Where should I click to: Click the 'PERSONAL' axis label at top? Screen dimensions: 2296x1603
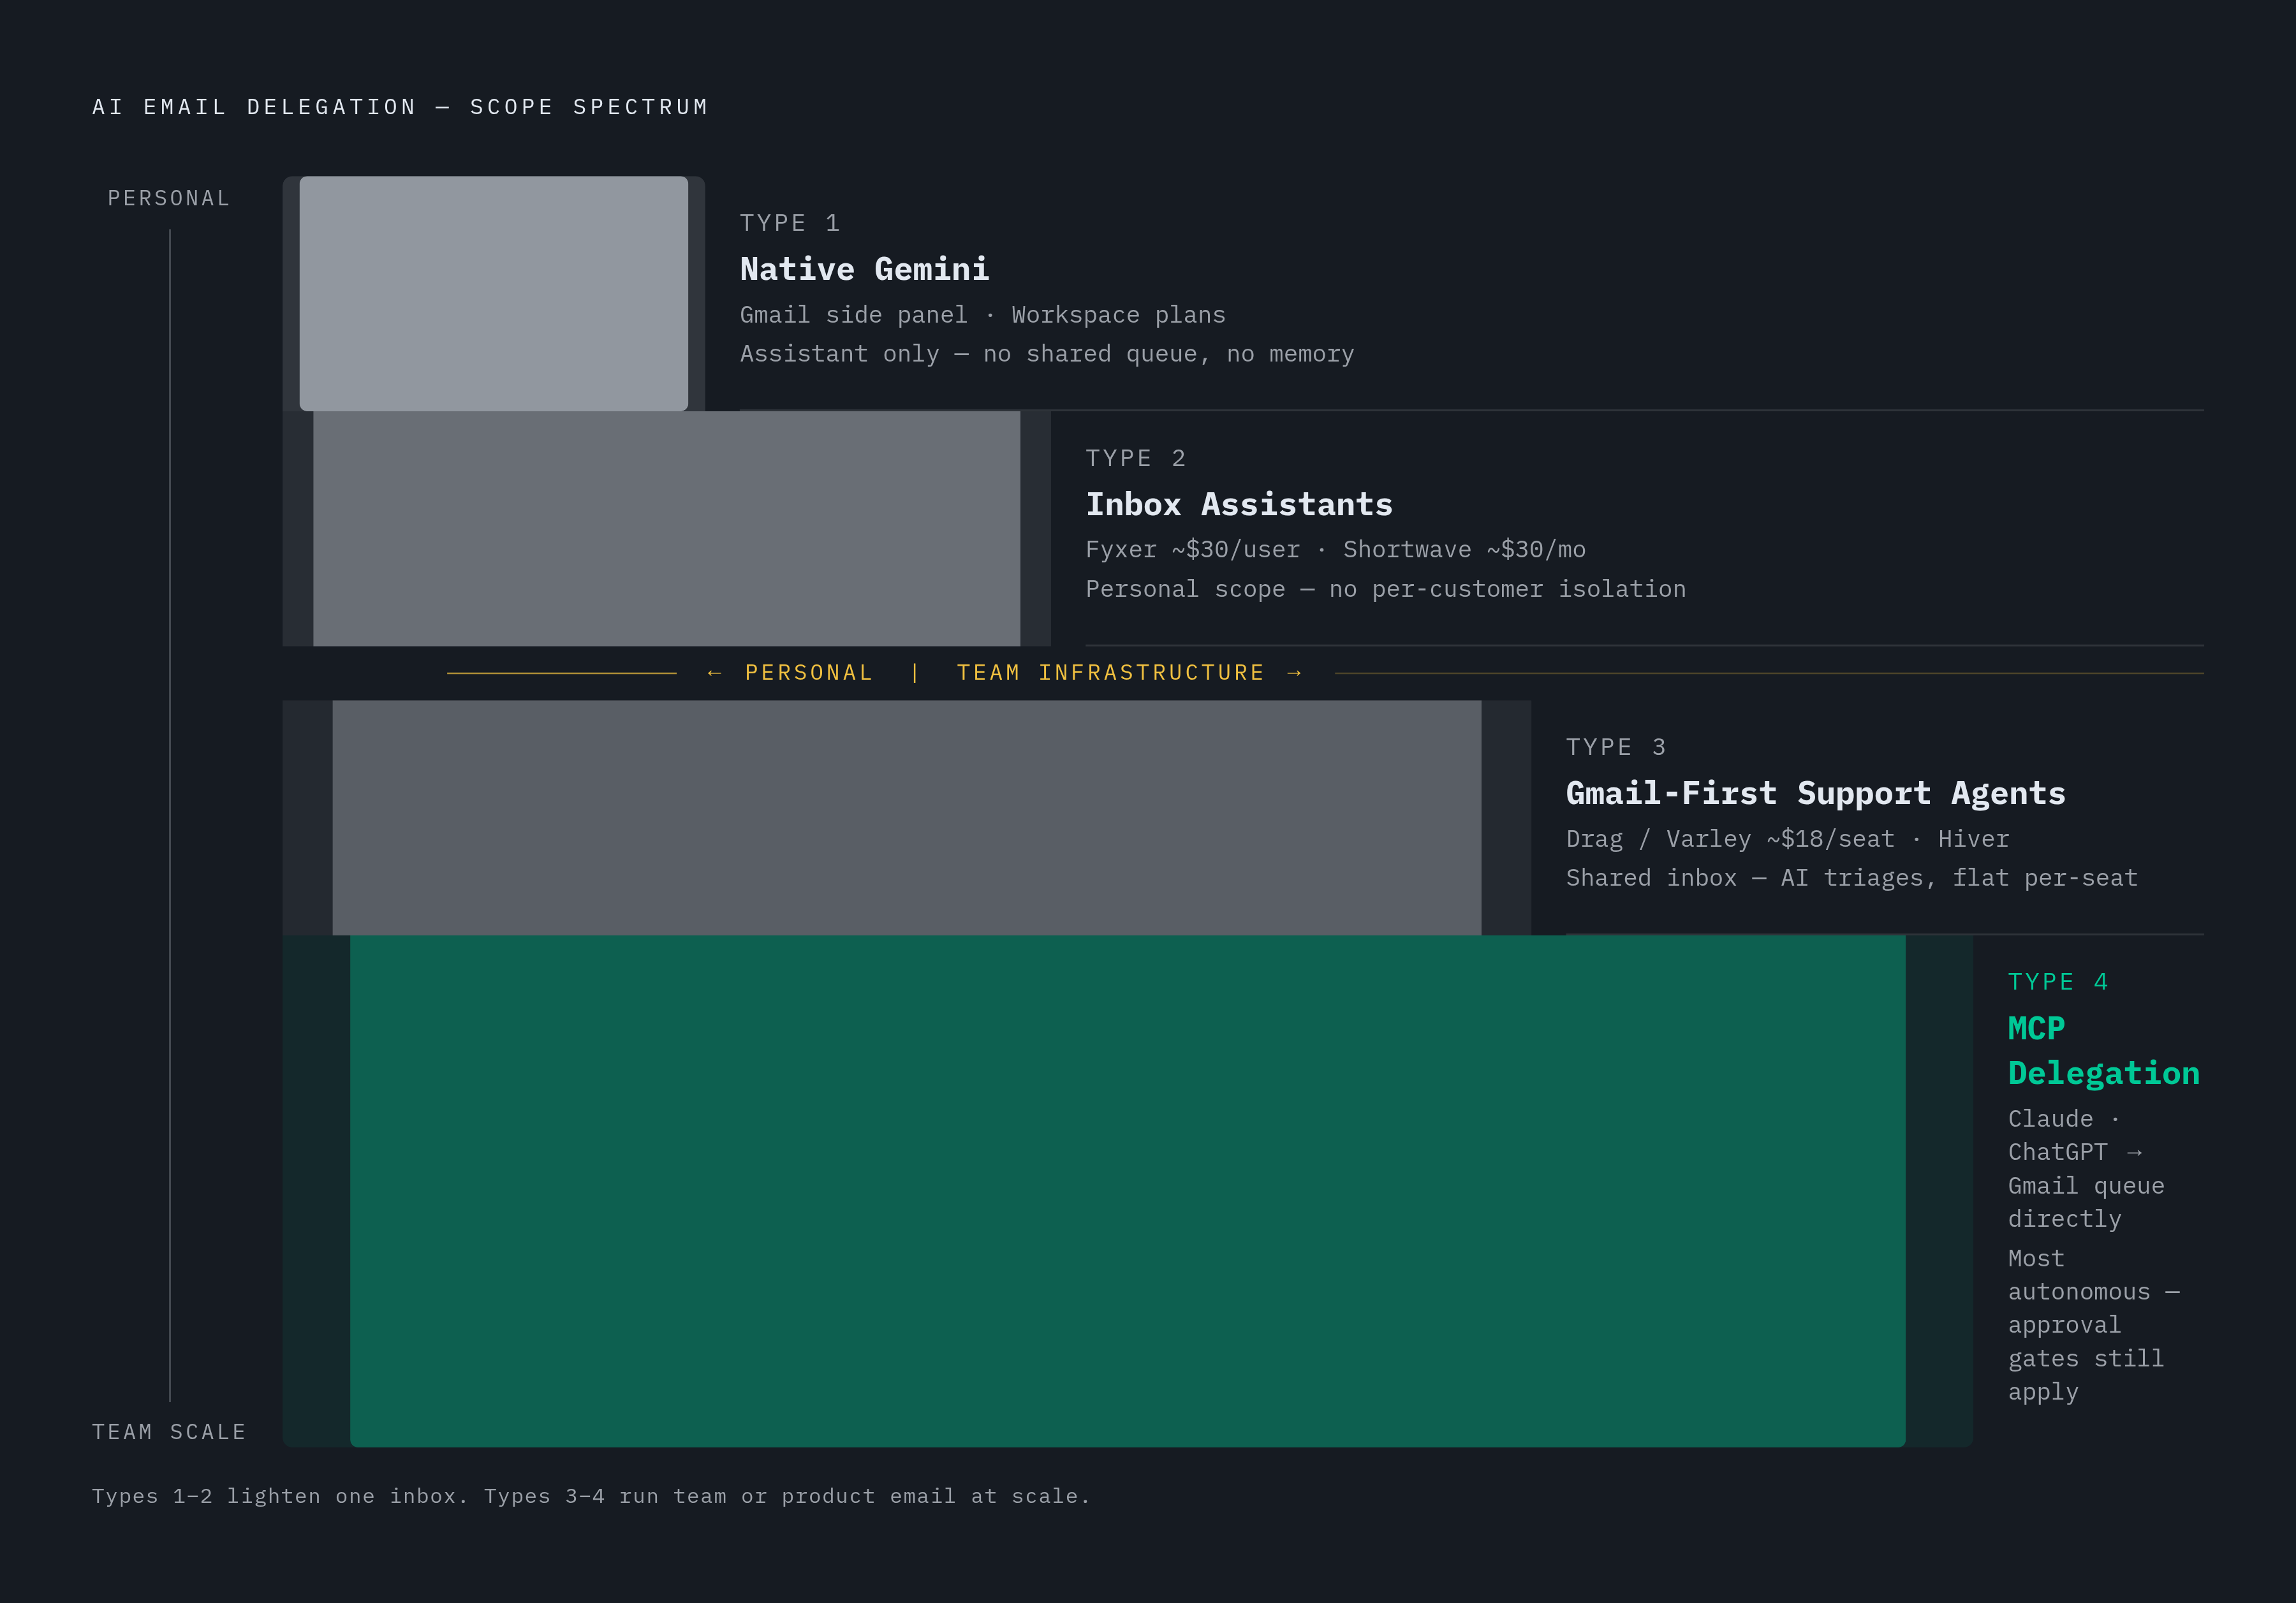169,198
